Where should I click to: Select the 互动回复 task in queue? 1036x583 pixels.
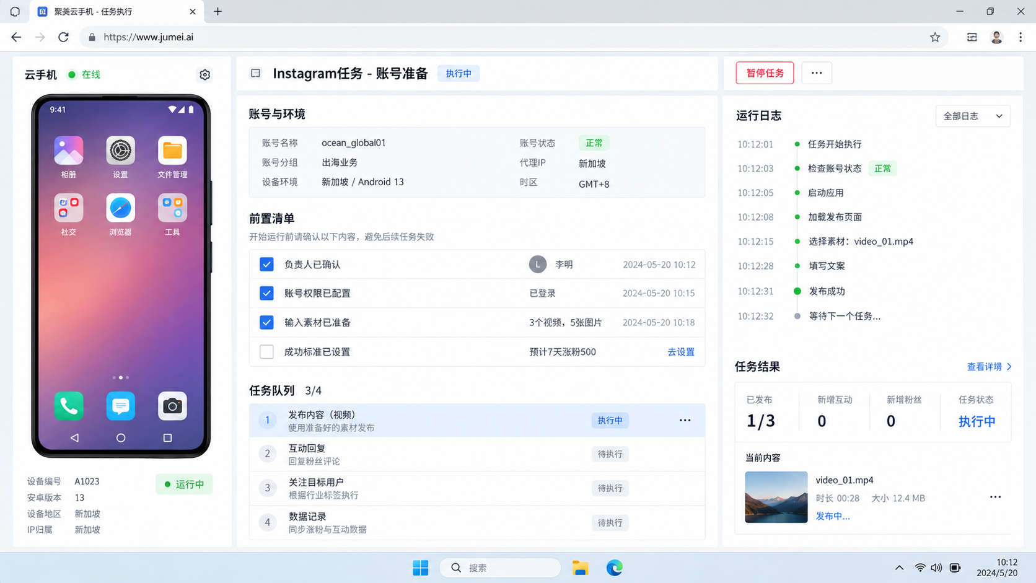point(477,454)
